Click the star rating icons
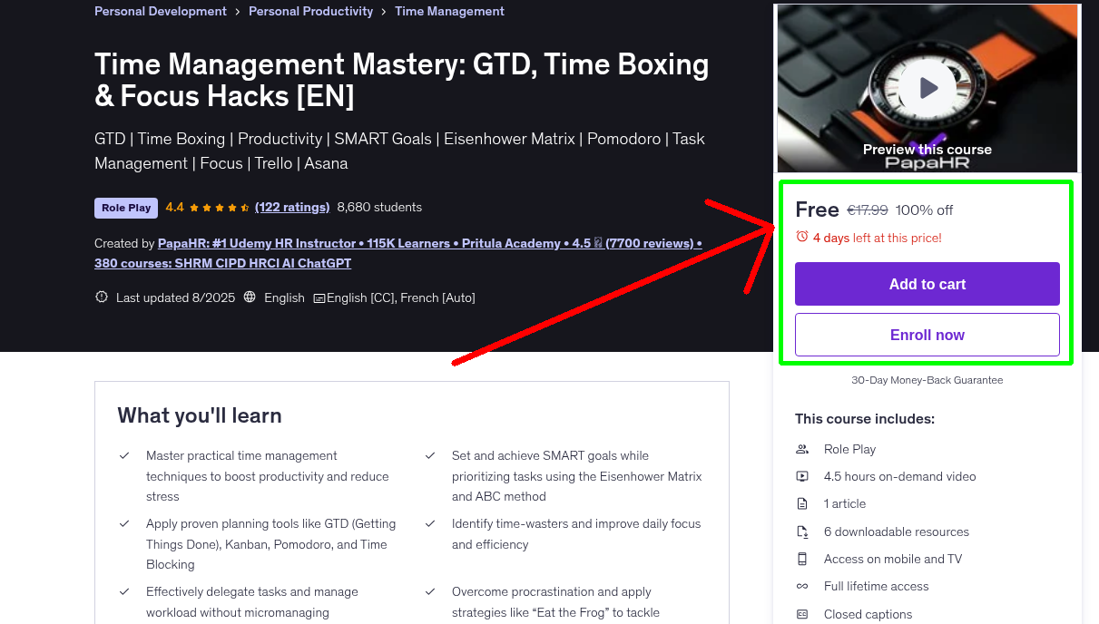 220,208
